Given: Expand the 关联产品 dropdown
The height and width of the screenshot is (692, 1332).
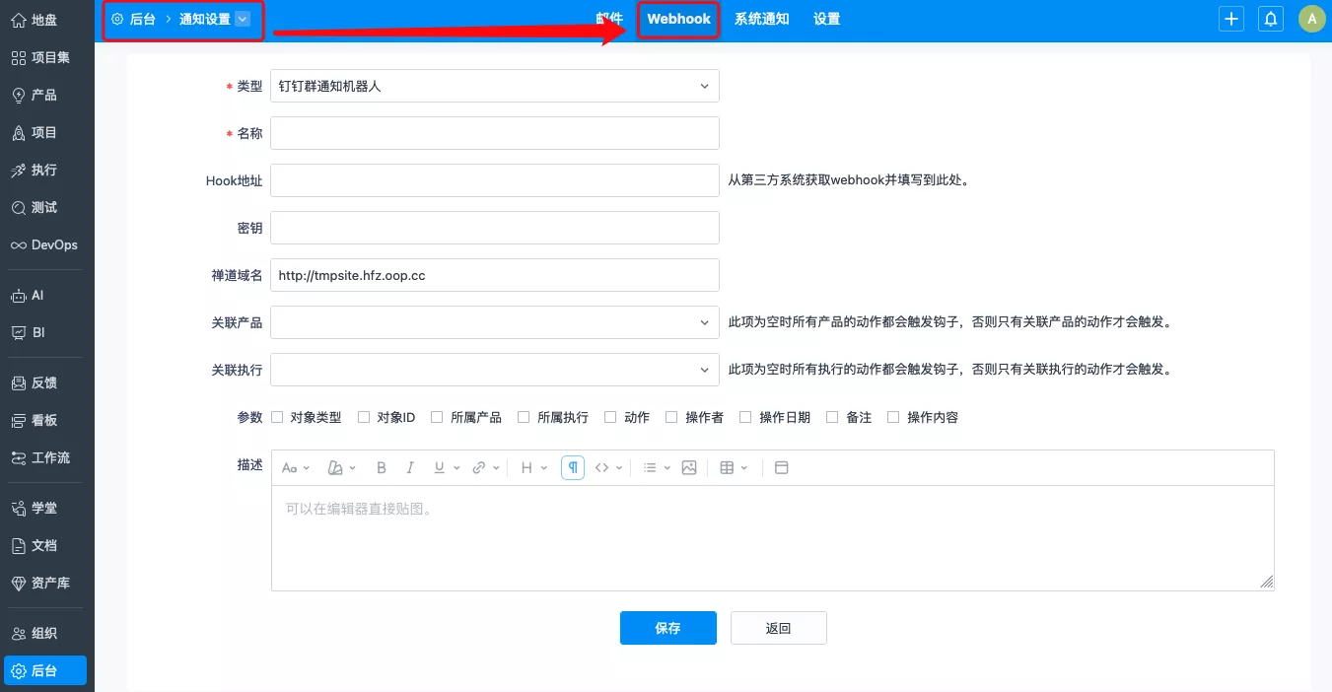Looking at the screenshot, I should (x=494, y=322).
